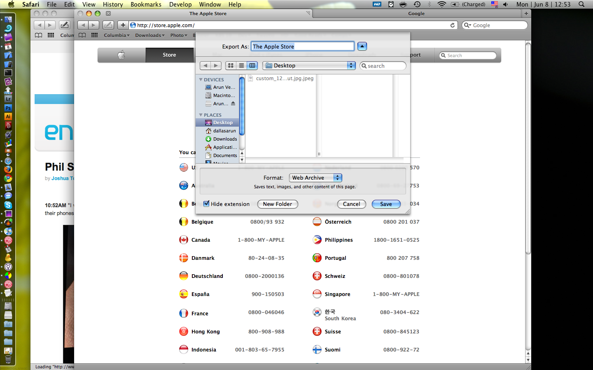The height and width of the screenshot is (370, 593).
Task: Open Spotlight search in the menu bar
Action: tap(581, 5)
